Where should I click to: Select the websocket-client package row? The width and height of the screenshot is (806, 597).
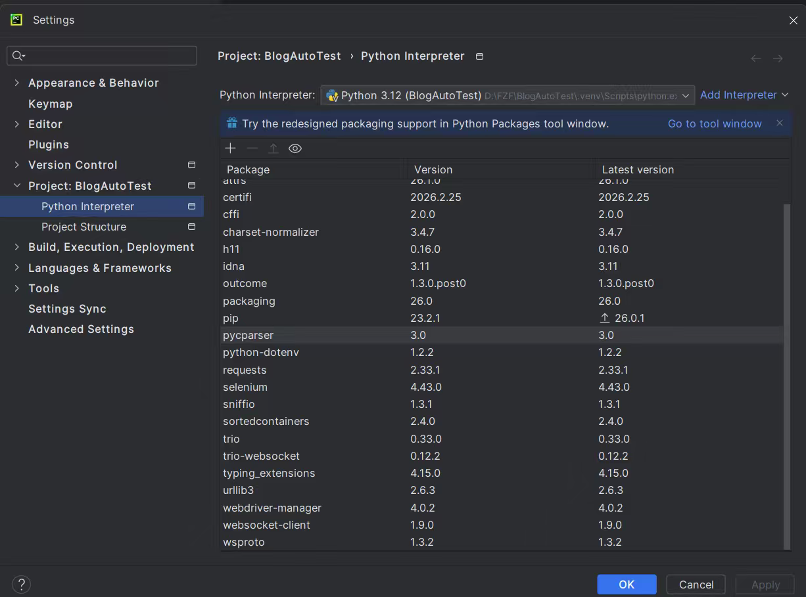click(502, 525)
